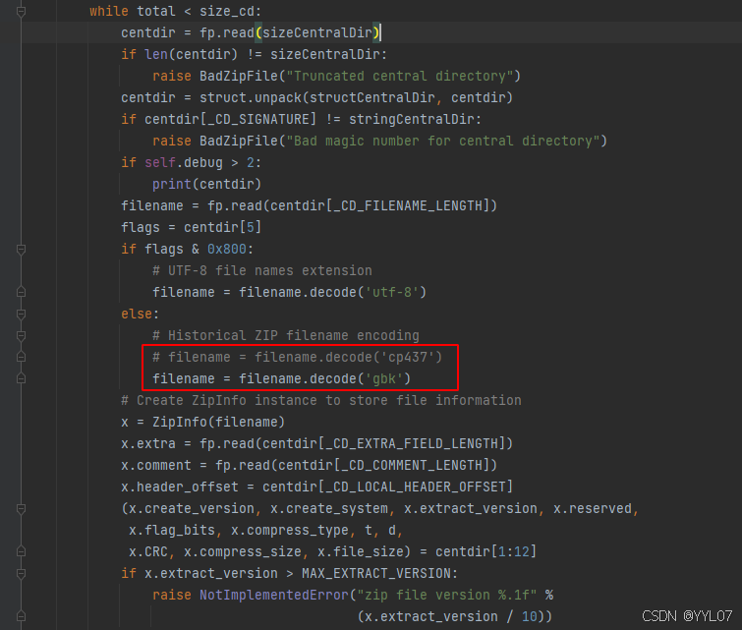Click '_CD_SIGNATURE' in the if condition
This screenshot has height=630, width=742.
click(x=258, y=119)
